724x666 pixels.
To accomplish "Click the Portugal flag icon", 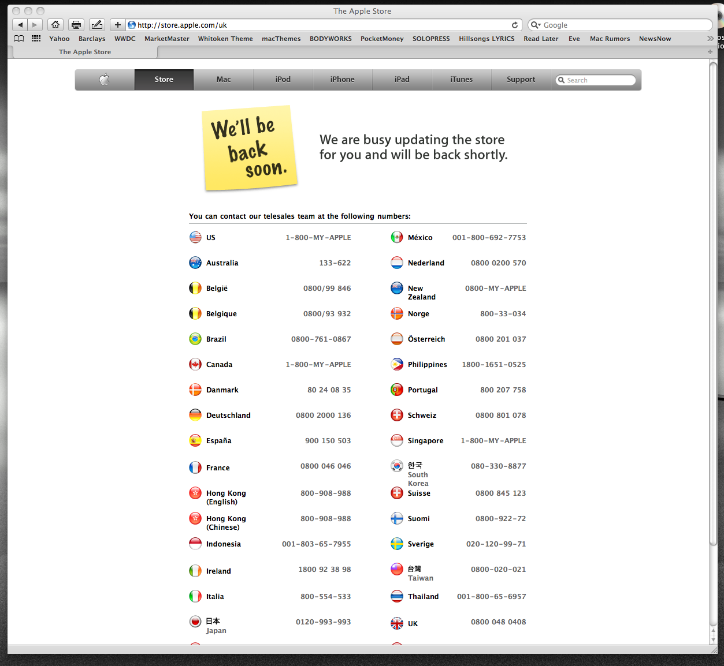I will [397, 390].
